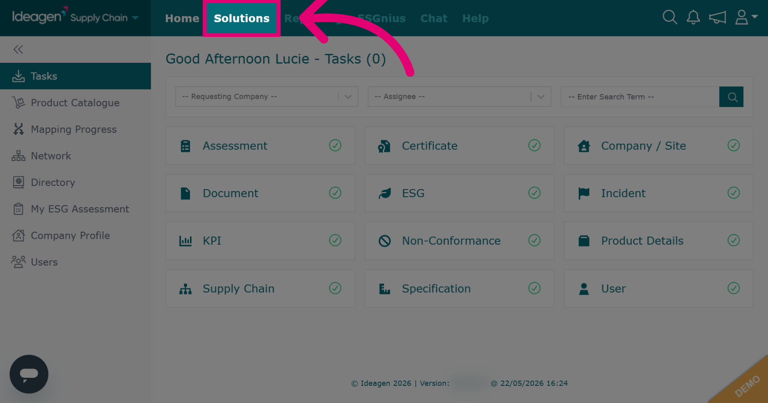The image size is (768, 403).
Task: Click the Product Details box icon
Action: pos(584,241)
